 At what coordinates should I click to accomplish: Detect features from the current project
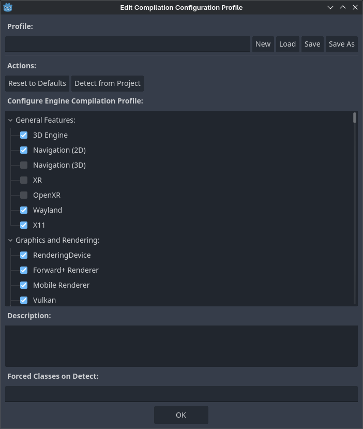tap(107, 83)
